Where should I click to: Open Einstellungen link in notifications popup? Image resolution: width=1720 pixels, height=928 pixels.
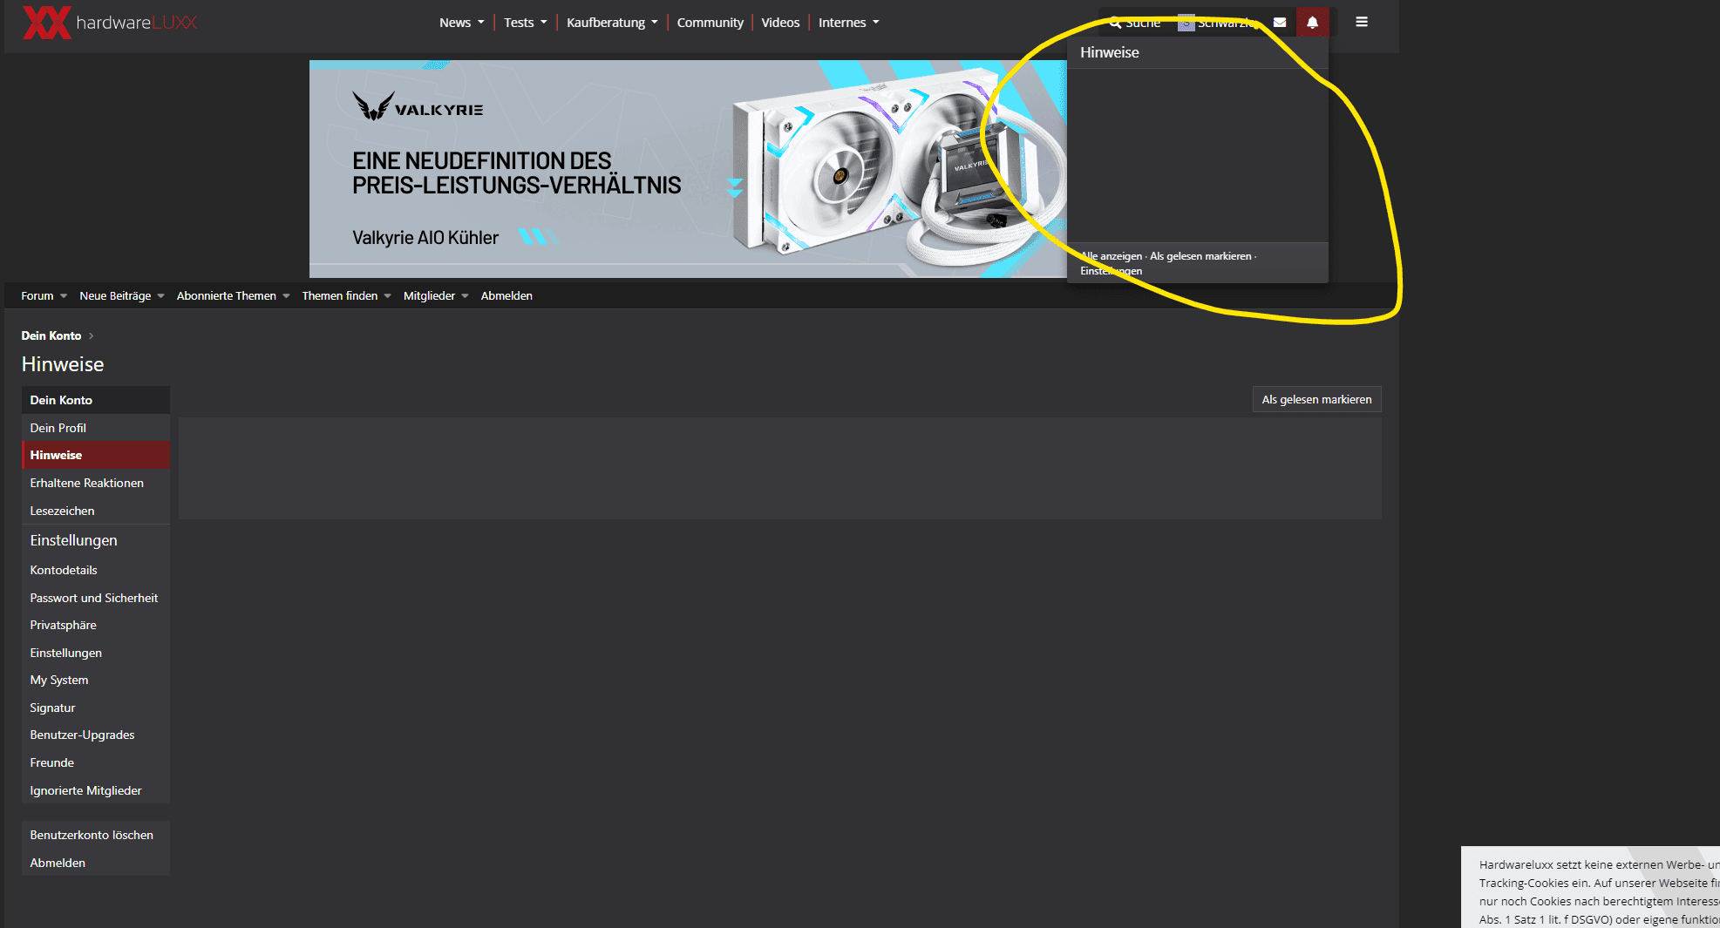point(1111,271)
